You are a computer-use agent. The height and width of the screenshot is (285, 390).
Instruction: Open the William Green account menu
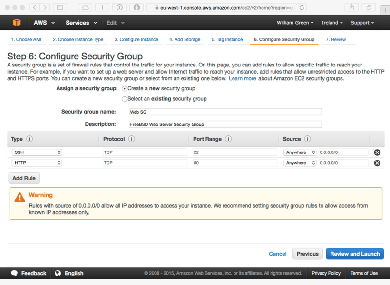point(295,23)
